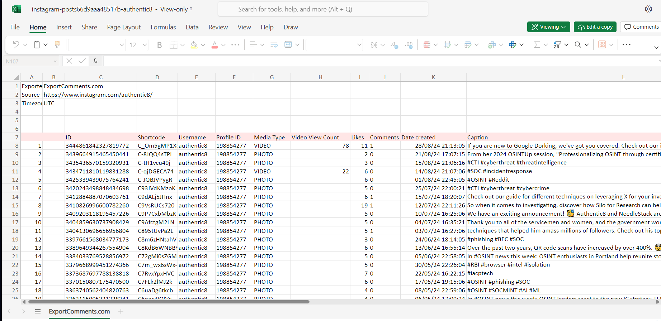Open the Formulas ribbon tab
This screenshot has width=661, height=321.
click(163, 27)
